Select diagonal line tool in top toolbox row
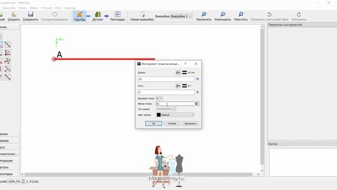Viewport: 337px width, 190px height. click(7, 44)
